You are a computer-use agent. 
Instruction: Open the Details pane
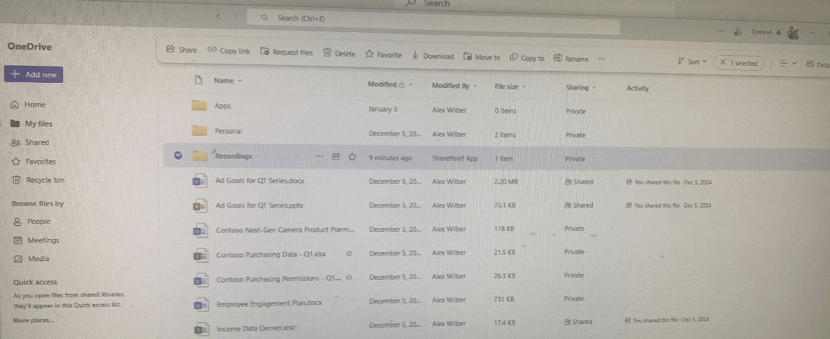(x=818, y=64)
